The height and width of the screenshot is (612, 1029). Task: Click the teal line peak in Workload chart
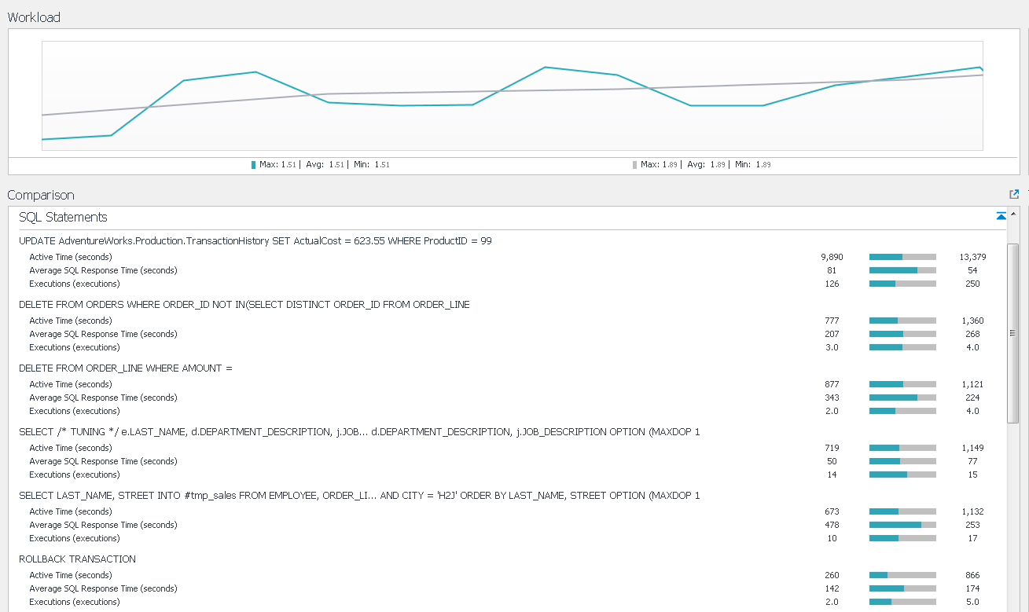click(x=545, y=68)
